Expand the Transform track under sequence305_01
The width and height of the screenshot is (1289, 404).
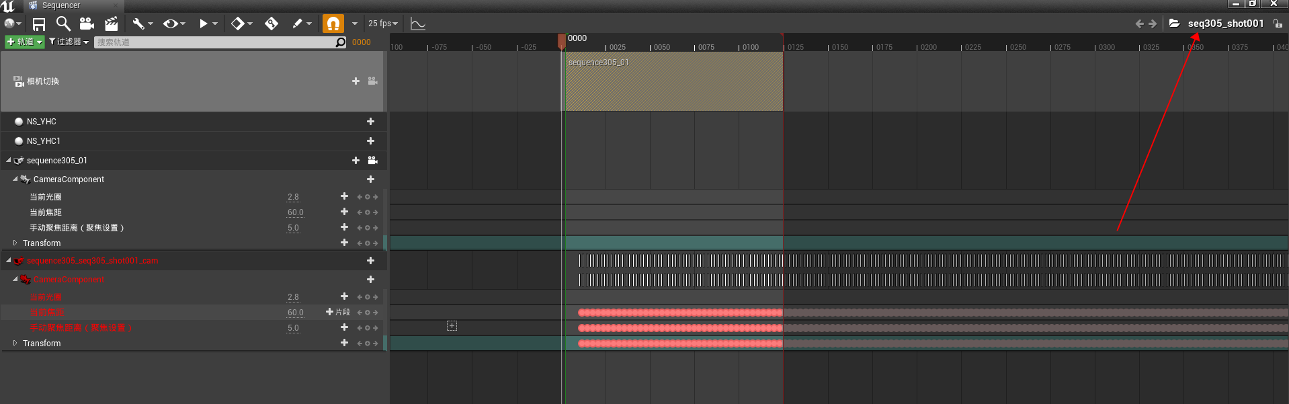pyautogui.click(x=15, y=243)
